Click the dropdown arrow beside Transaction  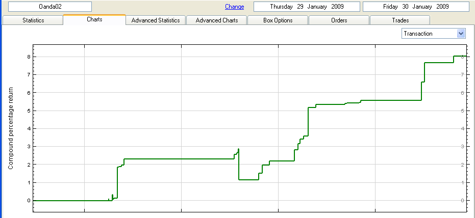(x=461, y=34)
